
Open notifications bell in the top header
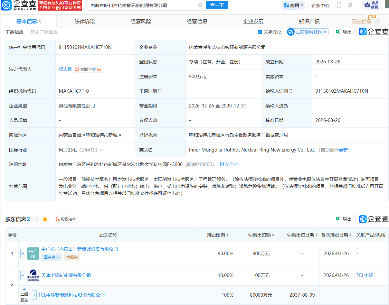pyautogui.click(x=350, y=5)
